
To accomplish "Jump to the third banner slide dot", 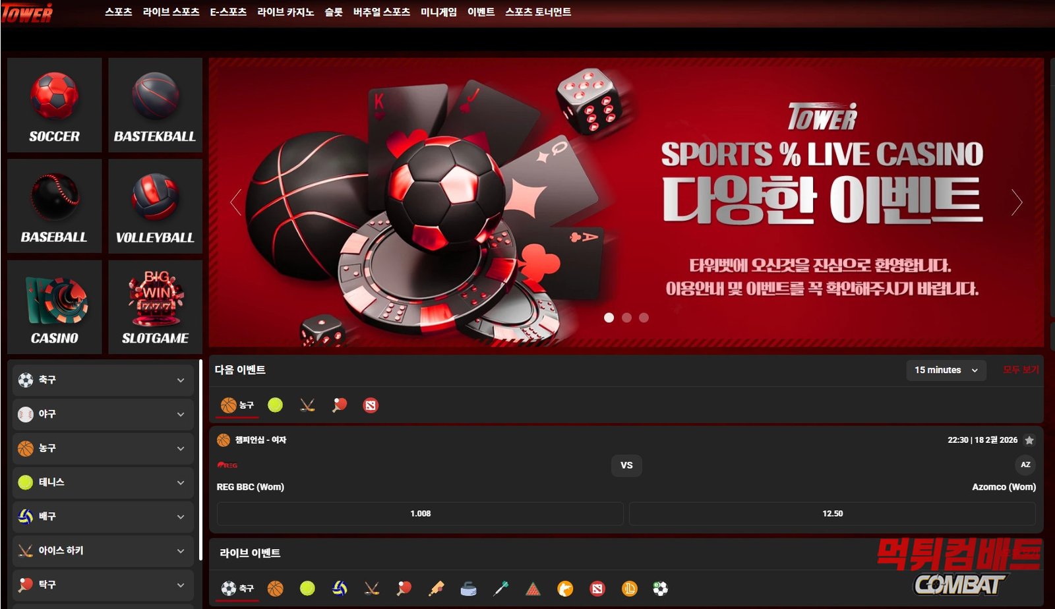I will (x=644, y=318).
